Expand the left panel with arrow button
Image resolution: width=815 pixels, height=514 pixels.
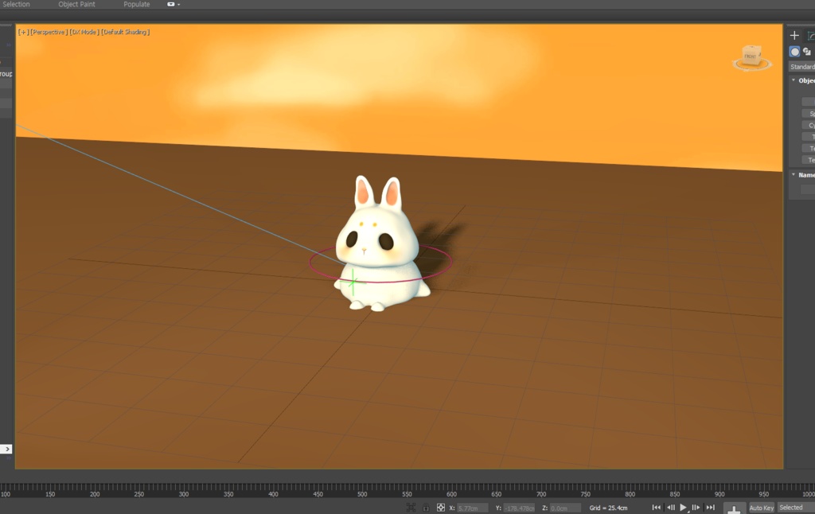click(x=6, y=449)
